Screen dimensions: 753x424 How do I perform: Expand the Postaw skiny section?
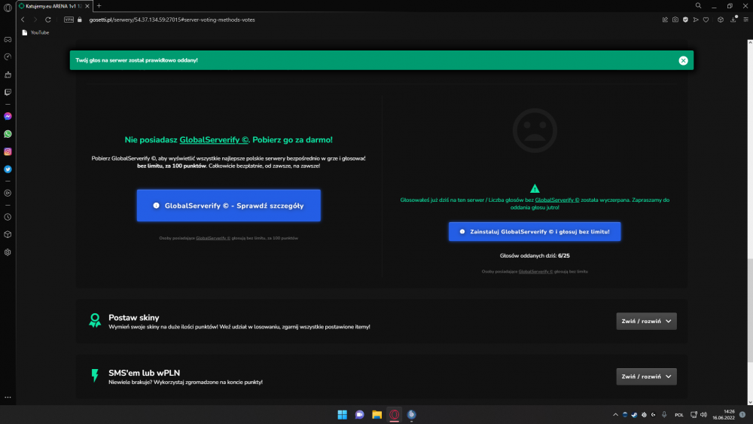(646, 322)
